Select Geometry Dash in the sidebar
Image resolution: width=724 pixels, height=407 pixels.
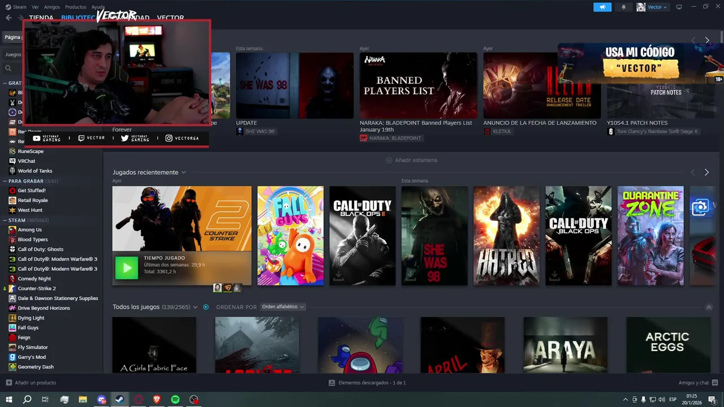click(36, 367)
